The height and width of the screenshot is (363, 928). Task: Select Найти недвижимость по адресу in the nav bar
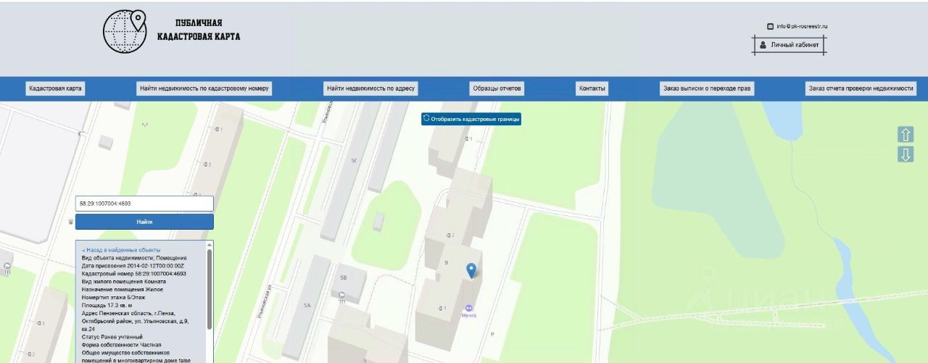(x=370, y=88)
